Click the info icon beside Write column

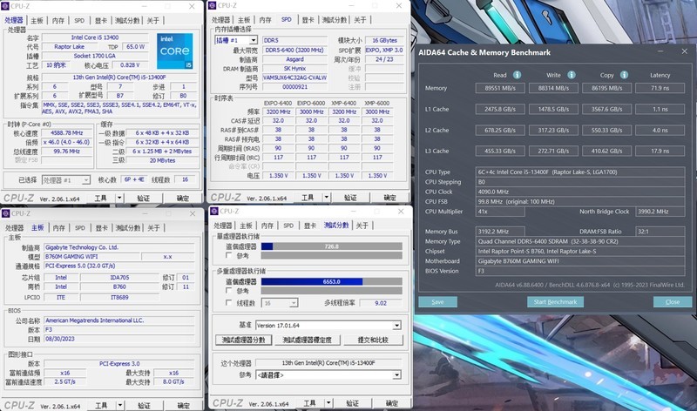pos(572,75)
